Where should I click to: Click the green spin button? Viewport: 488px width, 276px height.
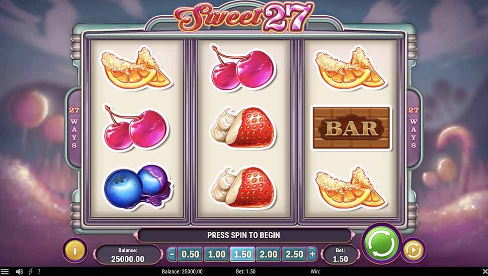(x=381, y=243)
